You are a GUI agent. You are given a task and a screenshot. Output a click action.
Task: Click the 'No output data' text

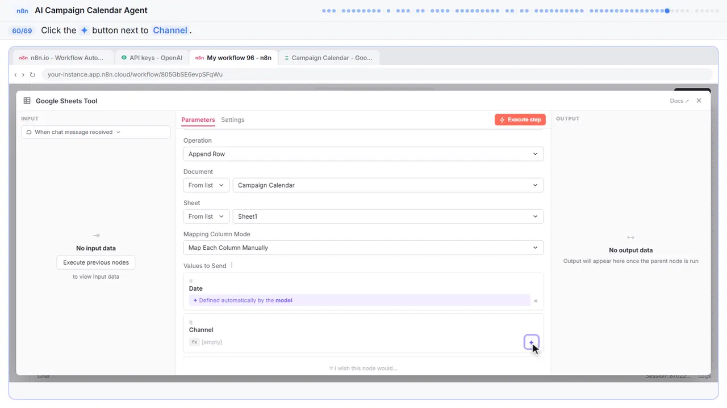point(630,250)
